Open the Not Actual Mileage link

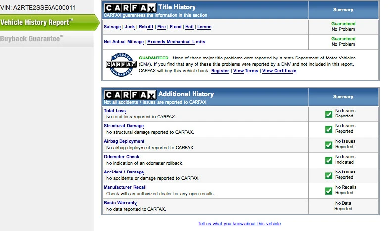pyautogui.click(x=124, y=42)
